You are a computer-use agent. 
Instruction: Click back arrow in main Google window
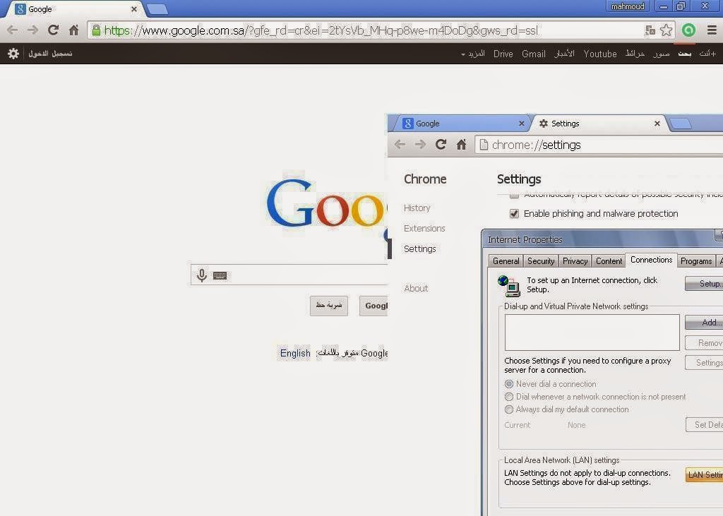[x=13, y=30]
